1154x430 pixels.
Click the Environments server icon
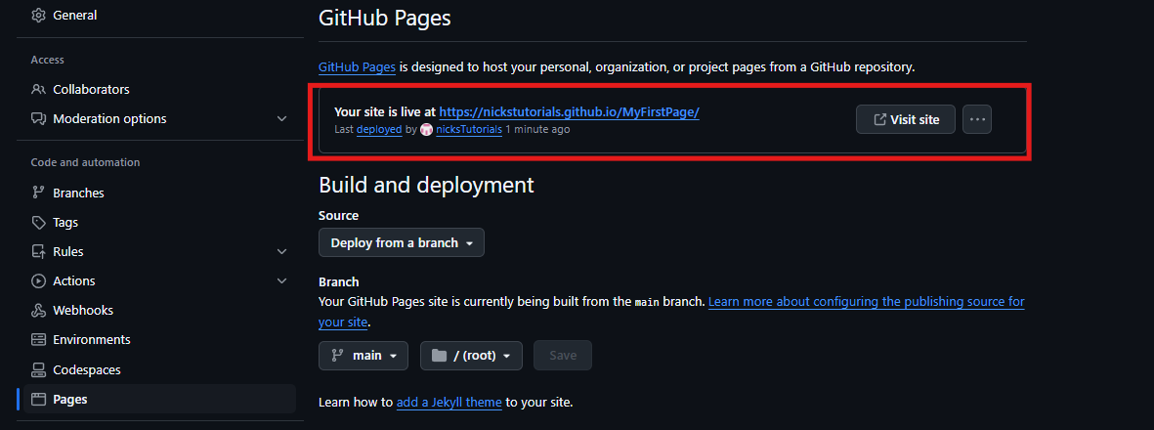coord(38,340)
